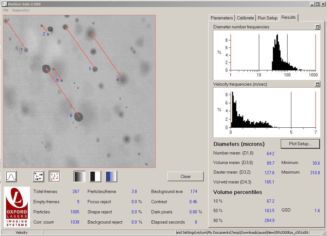Select the blue gradient color display mode
The image size is (327, 236).
(111, 176)
